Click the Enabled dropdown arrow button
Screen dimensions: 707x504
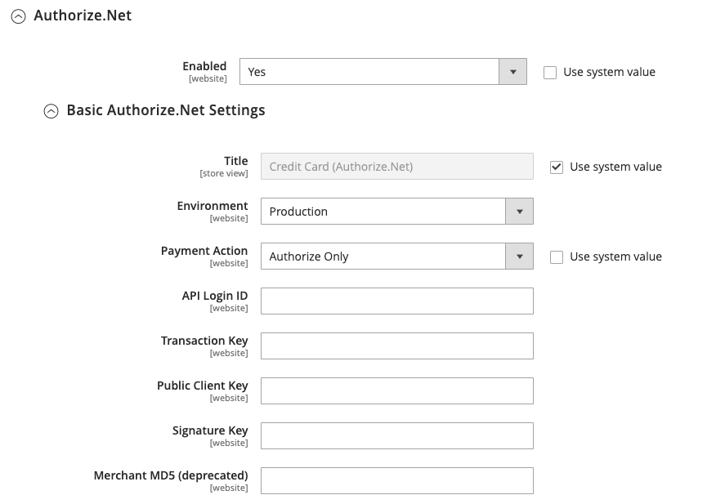(x=512, y=72)
